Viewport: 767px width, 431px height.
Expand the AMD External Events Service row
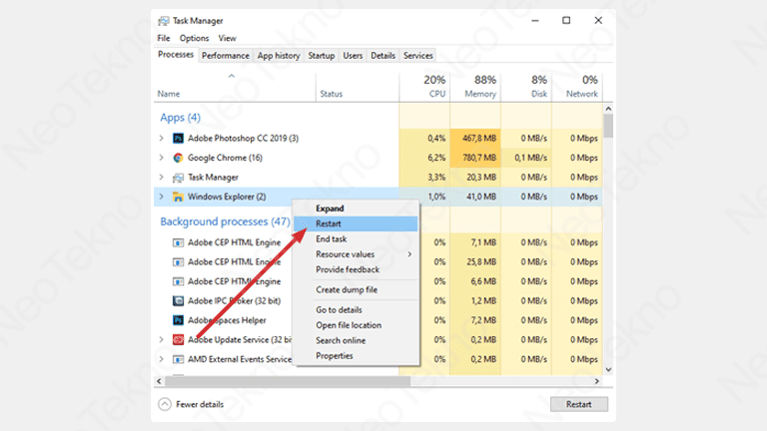pos(162,359)
